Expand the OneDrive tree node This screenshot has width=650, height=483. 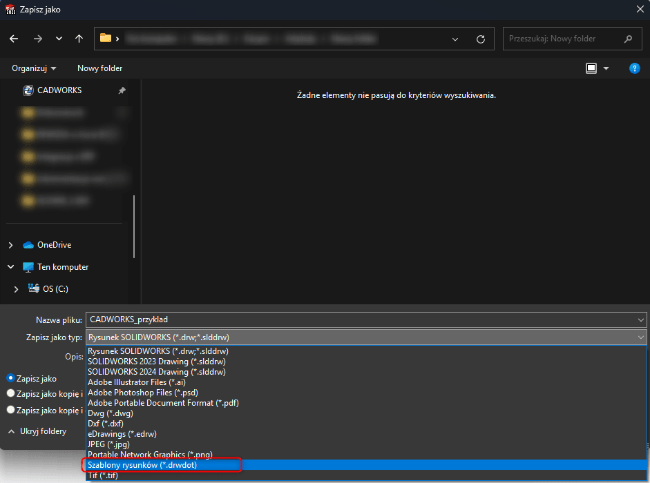(11, 245)
